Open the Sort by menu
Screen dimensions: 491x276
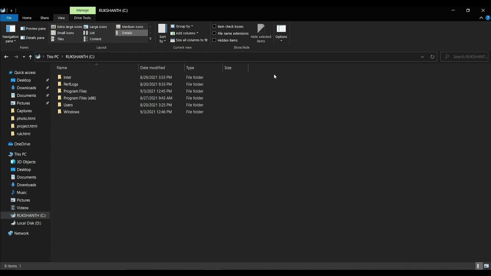click(x=162, y=34)
